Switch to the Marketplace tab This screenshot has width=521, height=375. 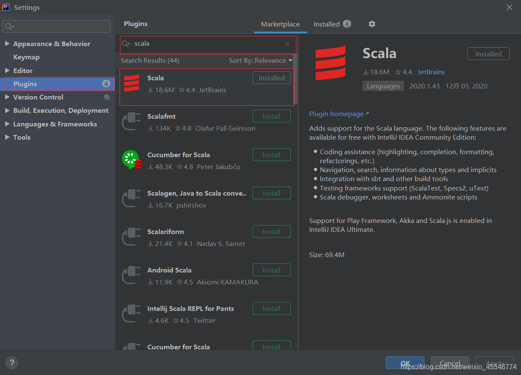point(280,24)
